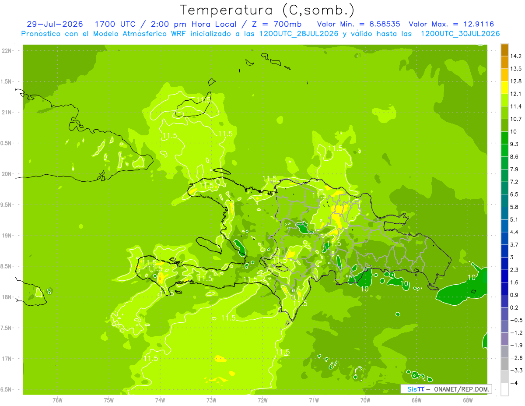The width and height of the screenshot is (525, 406).
Task: Click the "11.4" color scale value
Action: click(516, 106)
